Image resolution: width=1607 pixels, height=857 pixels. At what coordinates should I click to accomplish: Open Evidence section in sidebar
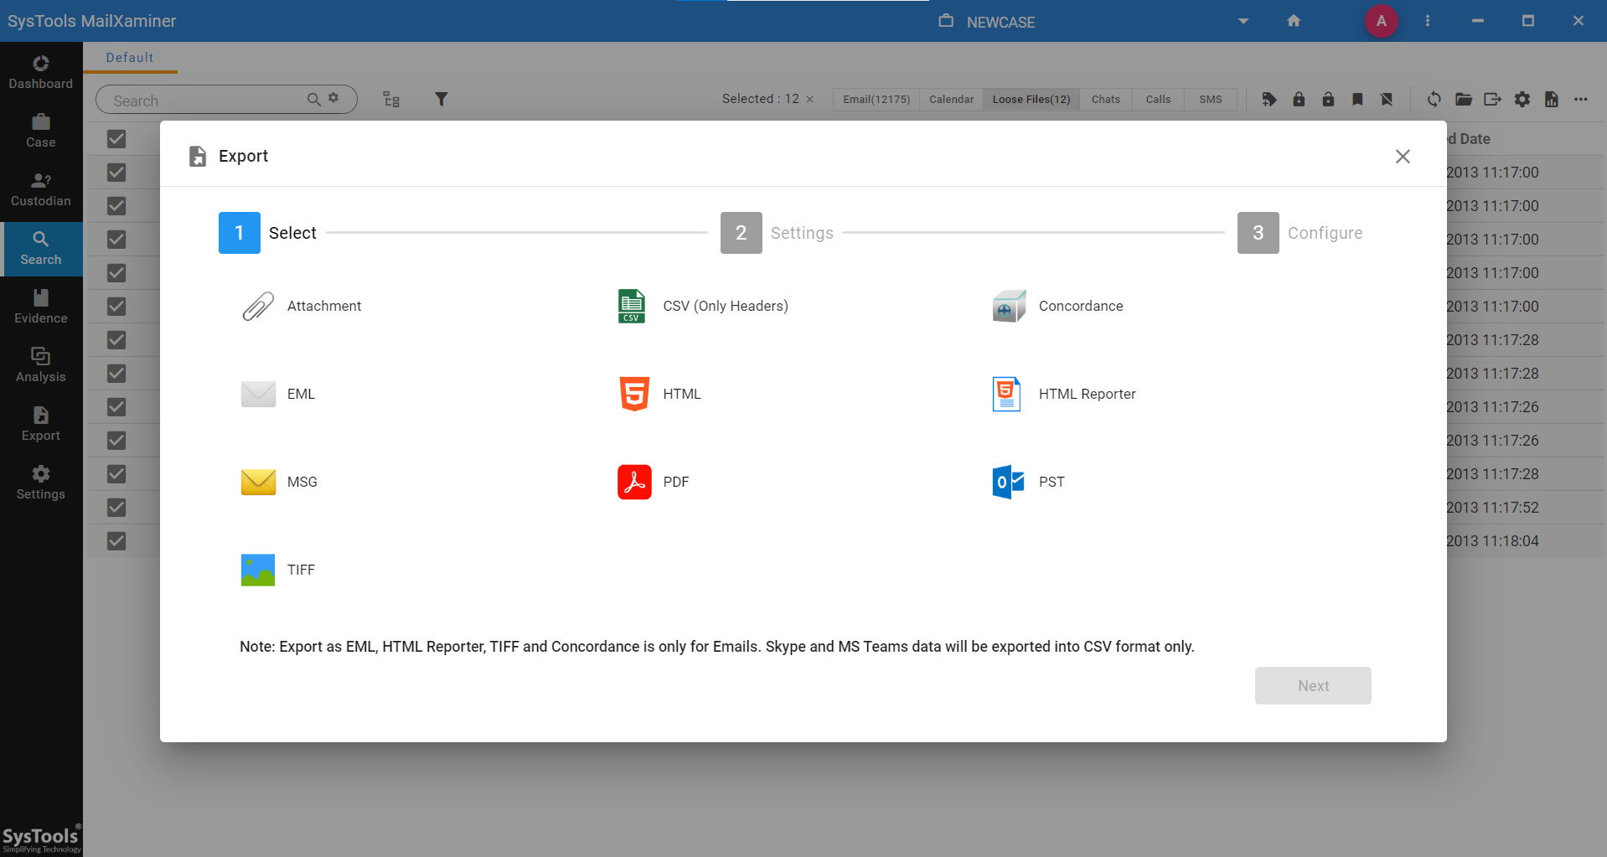point(41,307)
